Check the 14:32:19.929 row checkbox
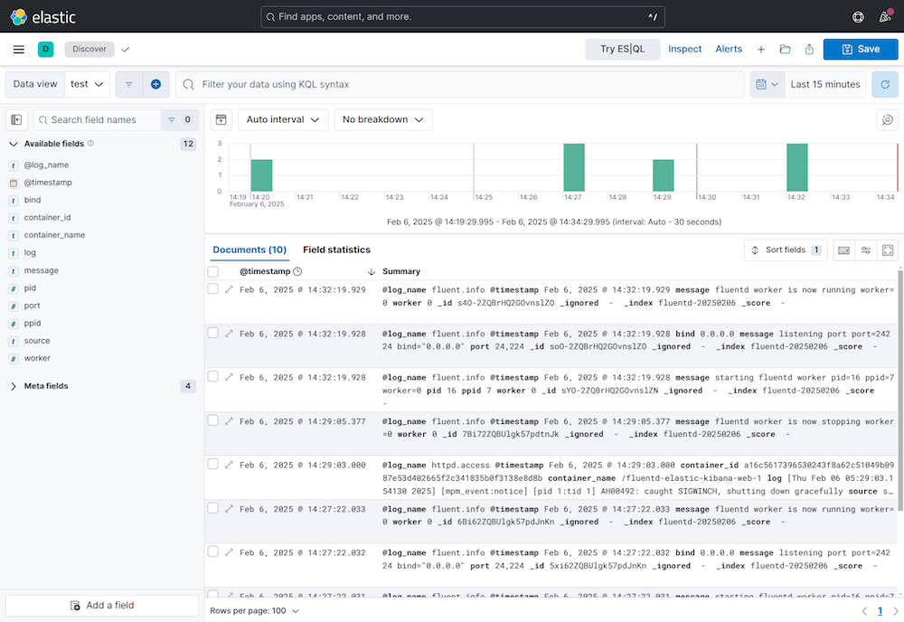This screenshot has width=904, height=622. 212,288
